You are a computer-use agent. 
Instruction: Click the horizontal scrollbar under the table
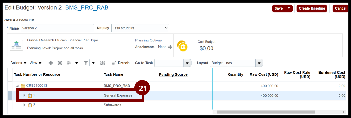tap(280, 112)
